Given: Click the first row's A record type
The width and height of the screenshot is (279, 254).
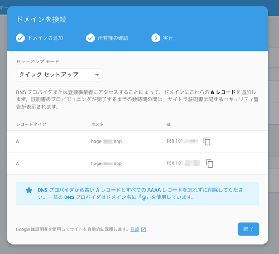Looking at the screenshot, I should click(17, 141).
